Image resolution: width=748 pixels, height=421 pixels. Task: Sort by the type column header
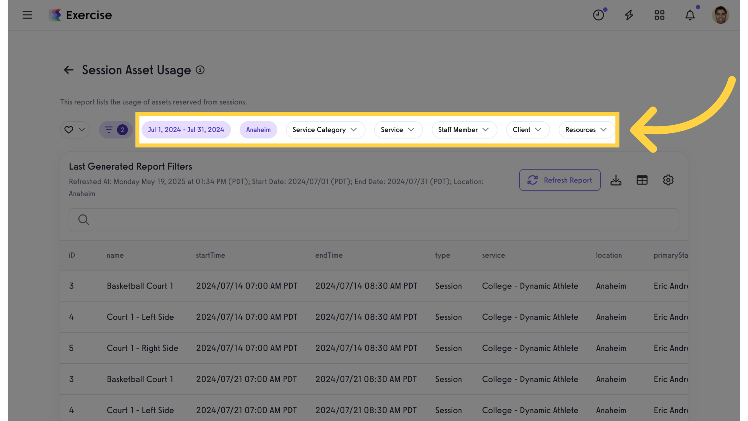443,255
